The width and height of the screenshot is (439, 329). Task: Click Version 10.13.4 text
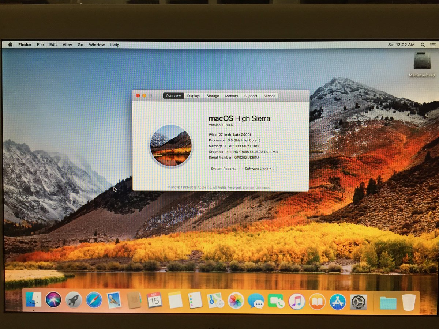(221, 125)
